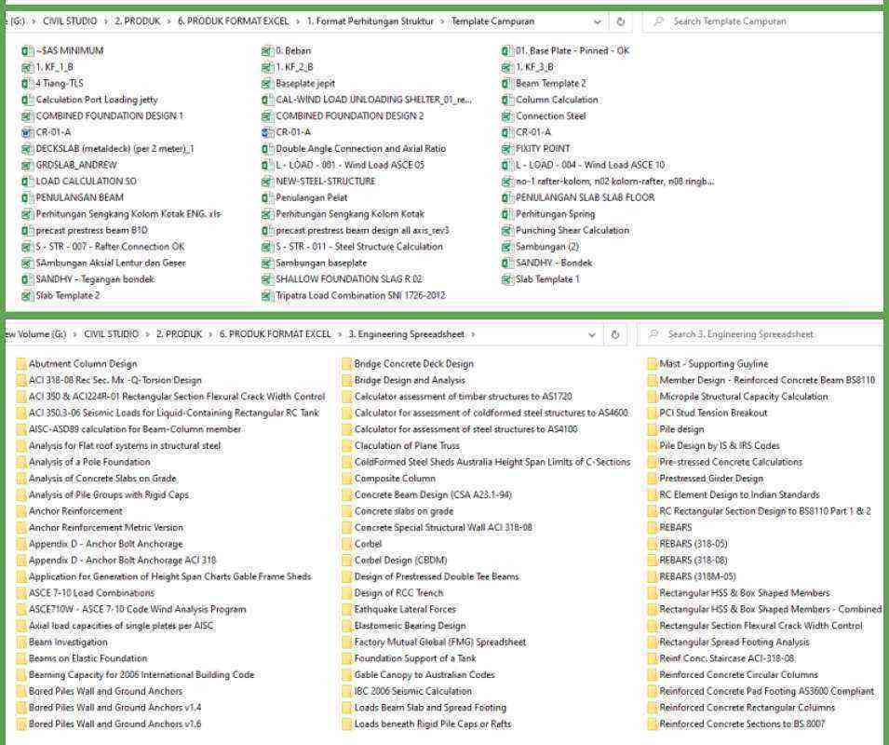The width and height of the screenshot is (889, 745).
Task: Click the icon of Column Calculation file
Action: click(x=506, y=100)
